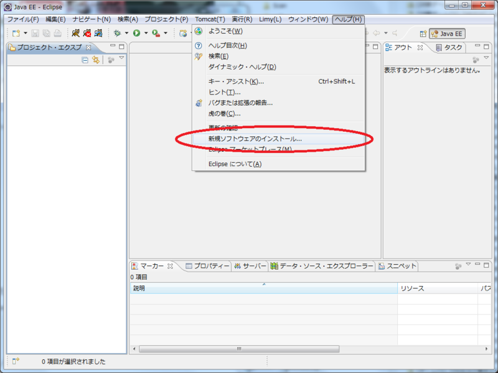
Task: Click the New wizard toolbar icon
Action: 16,33
